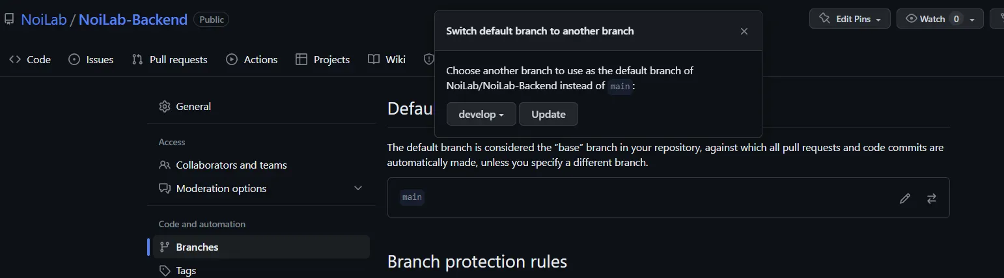
Task: Expand the Watch options caret
Action: click(x=972, y=20)
